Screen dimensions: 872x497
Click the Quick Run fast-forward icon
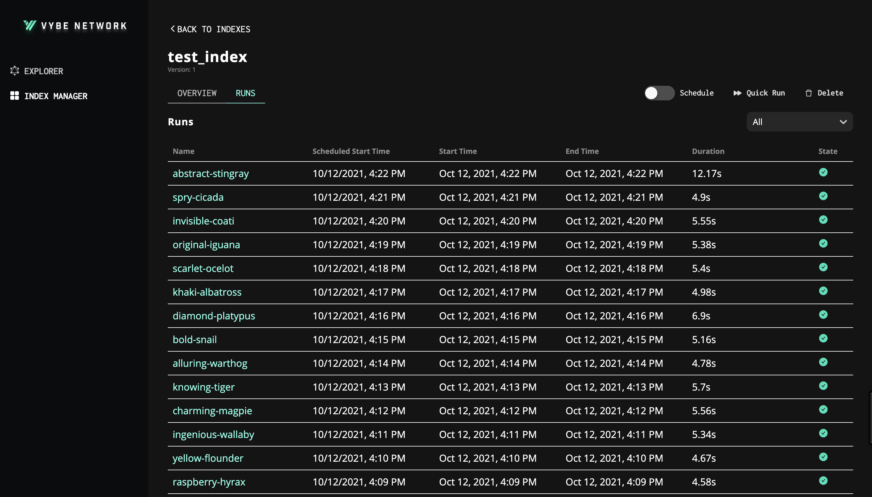coord(737,93)
